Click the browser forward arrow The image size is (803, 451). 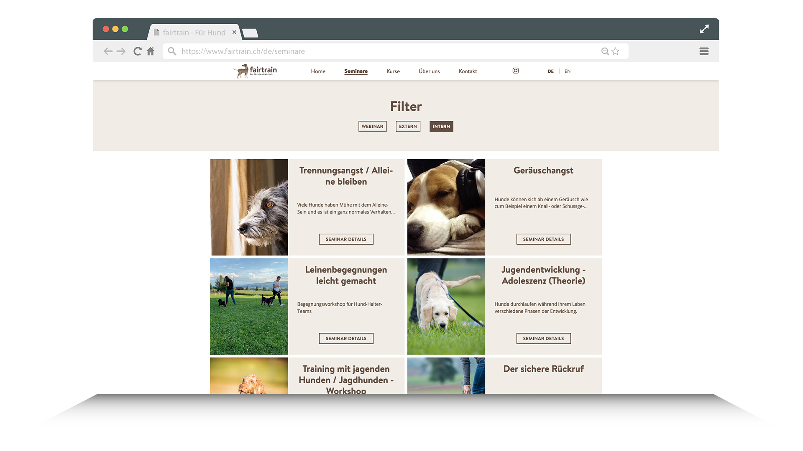coord(121,51)
